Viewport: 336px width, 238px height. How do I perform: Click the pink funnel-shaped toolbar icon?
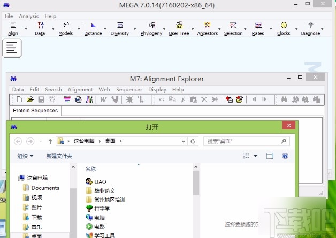[x=67, y=99]
